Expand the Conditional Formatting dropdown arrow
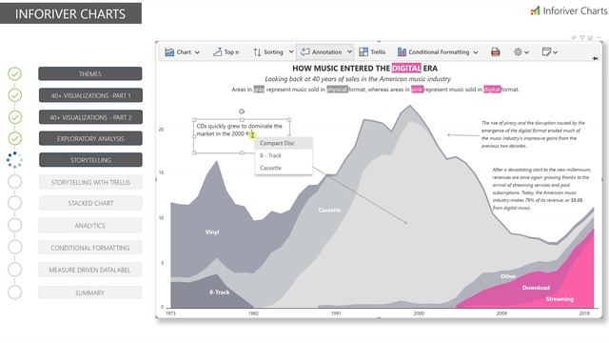 476,52
